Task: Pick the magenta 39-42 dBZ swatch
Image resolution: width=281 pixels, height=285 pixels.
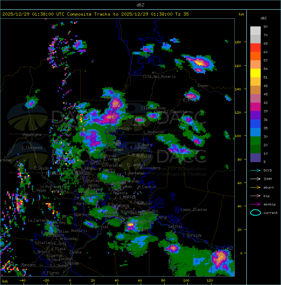Action: 255,107
